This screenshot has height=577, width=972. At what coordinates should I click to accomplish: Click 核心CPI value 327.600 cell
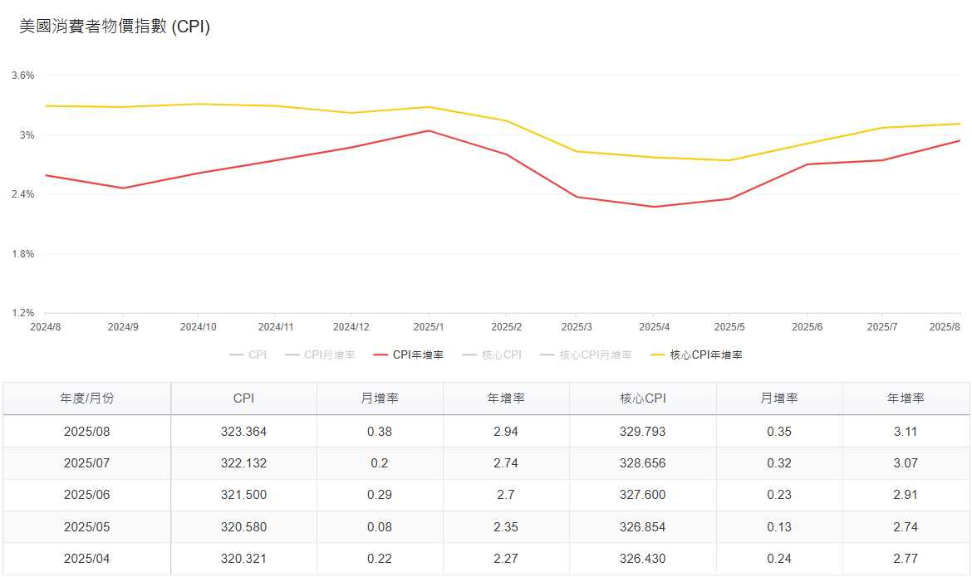pos(642,495)
